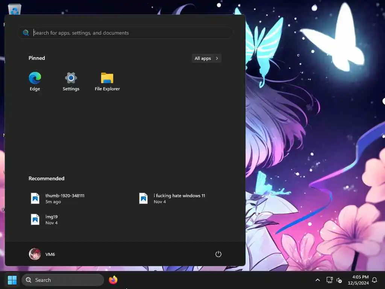The image size is (385, 289).
Task: Click the Windows Start button on taskbar
Action: (x=12, y=280)
